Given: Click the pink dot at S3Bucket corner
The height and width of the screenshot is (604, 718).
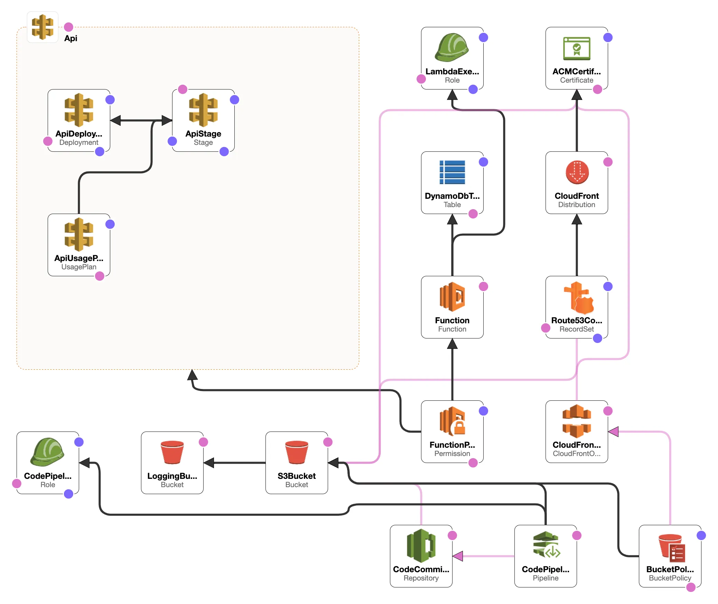Looking at the screenshot, I should pos(328,442).
